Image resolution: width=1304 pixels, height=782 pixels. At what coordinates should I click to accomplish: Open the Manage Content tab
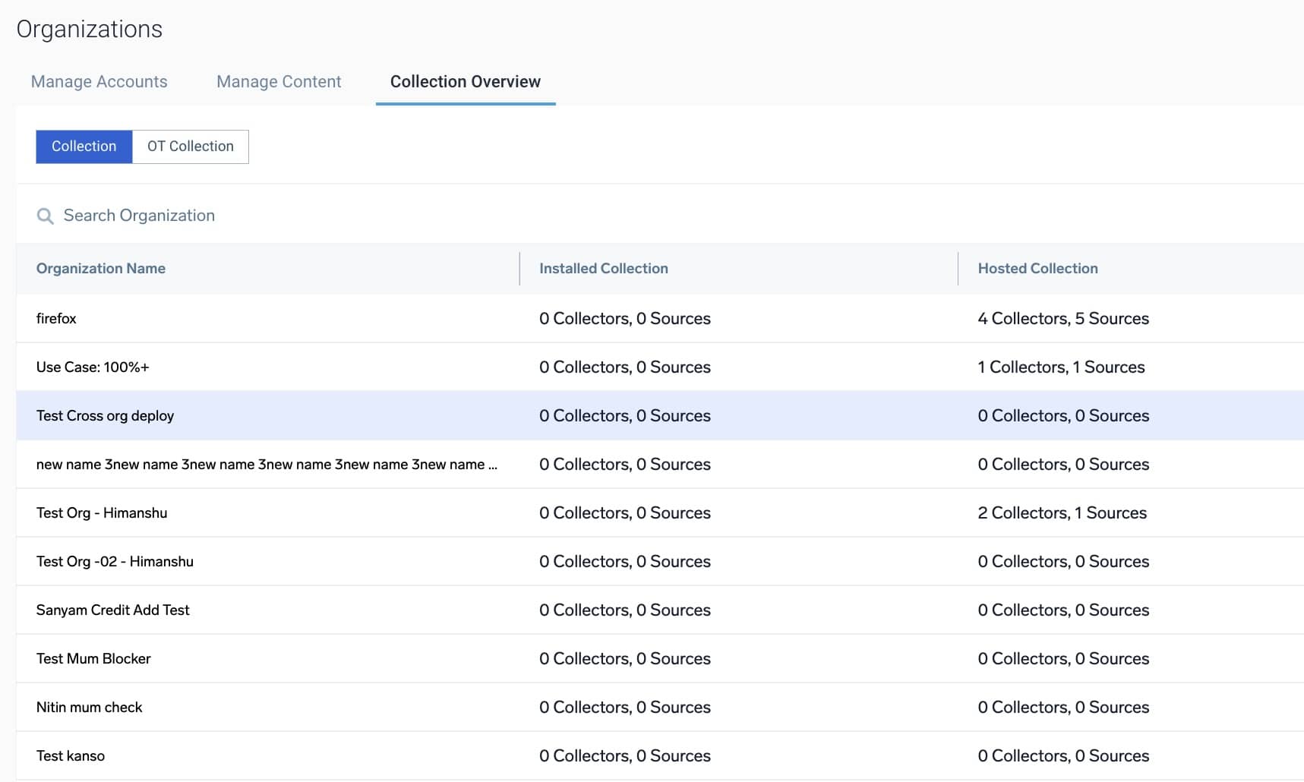pos(278,81)
